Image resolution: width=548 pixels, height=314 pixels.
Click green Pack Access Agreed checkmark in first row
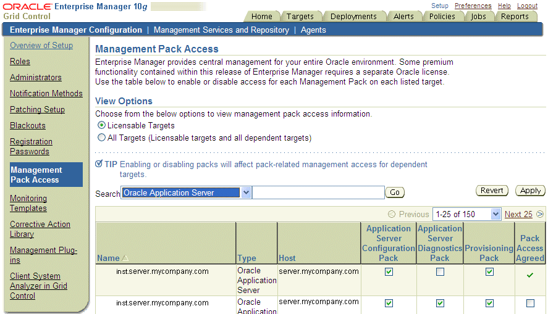pyautogui.click(x=530, y=275)
